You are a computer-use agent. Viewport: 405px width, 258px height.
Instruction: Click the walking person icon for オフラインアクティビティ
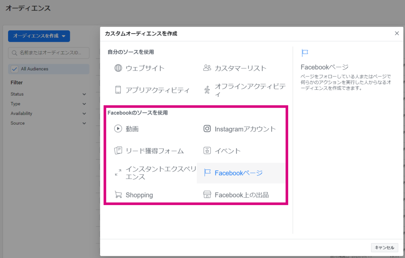point(207,90)
